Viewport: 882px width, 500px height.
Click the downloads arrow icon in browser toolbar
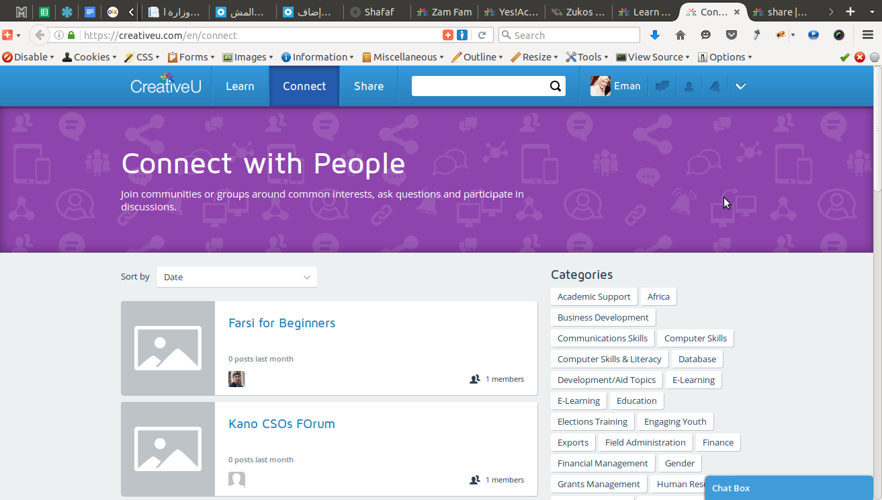click(655, 35)
